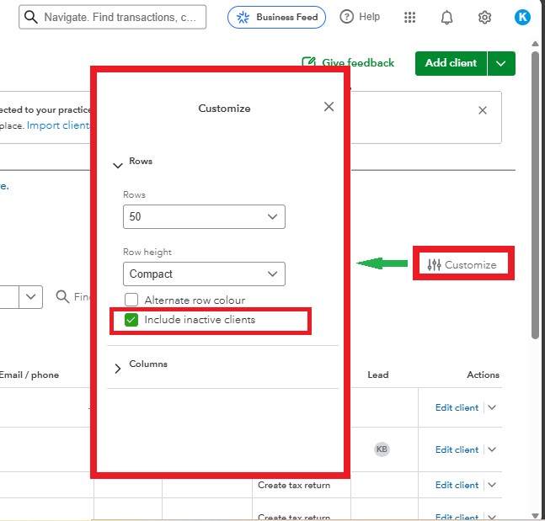Click the KB lead avatar

coord(382,449)
